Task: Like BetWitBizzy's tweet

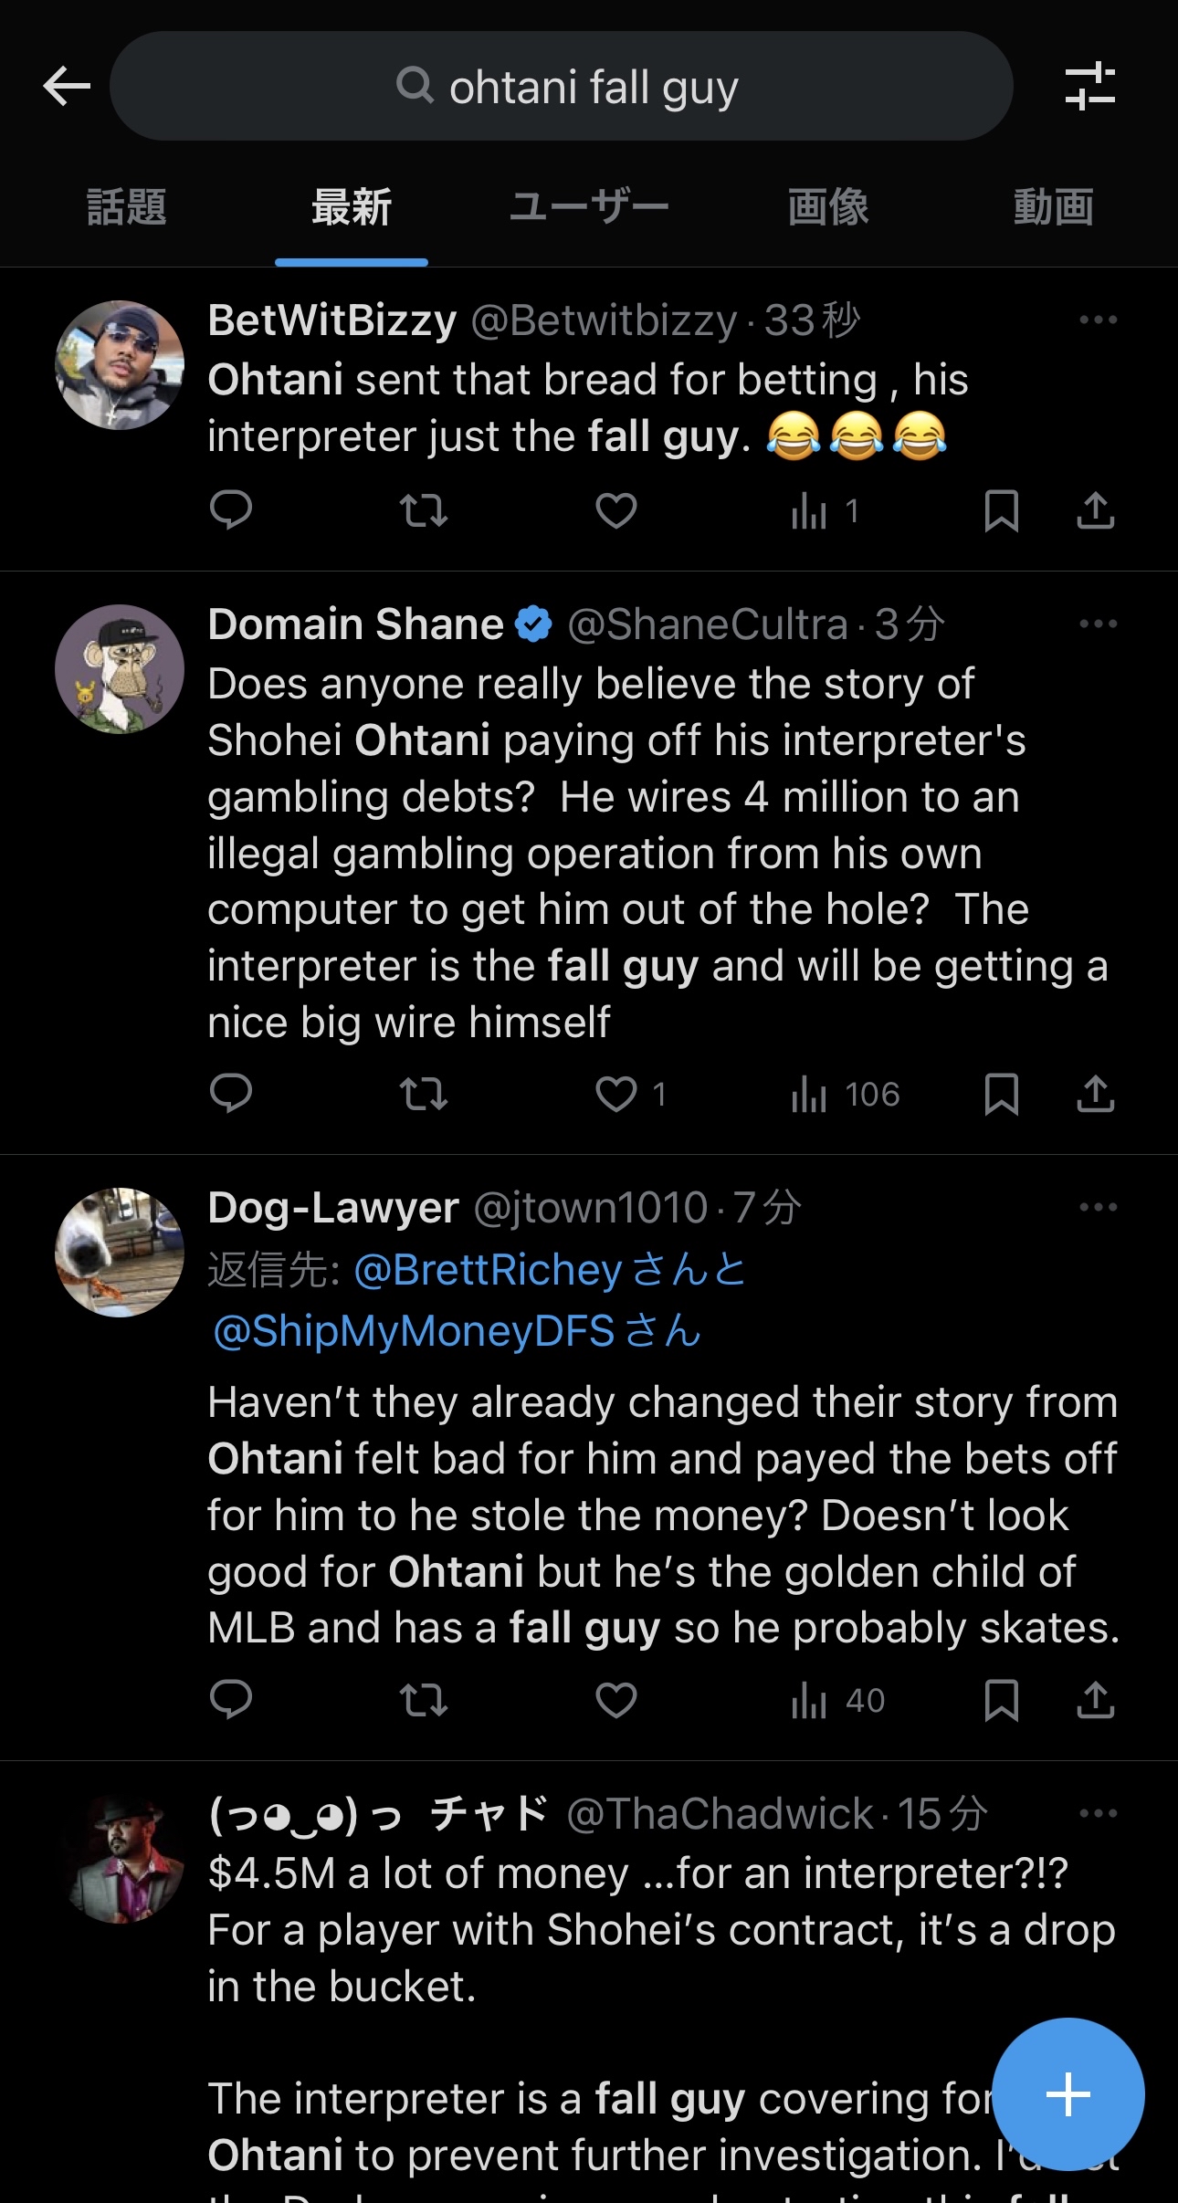Action: coord(616,510)
